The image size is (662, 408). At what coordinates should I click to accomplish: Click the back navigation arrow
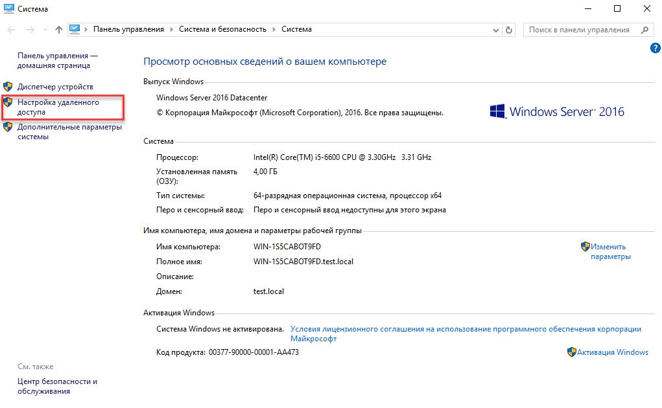(12, 30)
